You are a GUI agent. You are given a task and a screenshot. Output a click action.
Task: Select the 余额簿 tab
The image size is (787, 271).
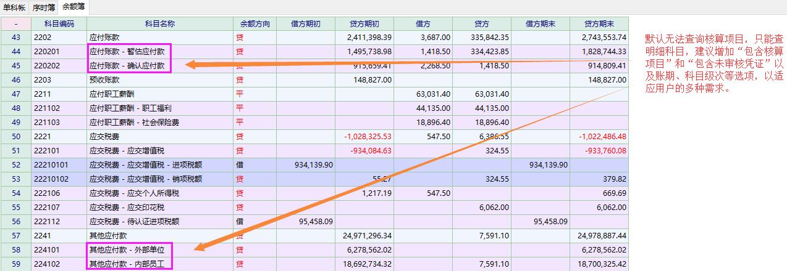[73, 7]
